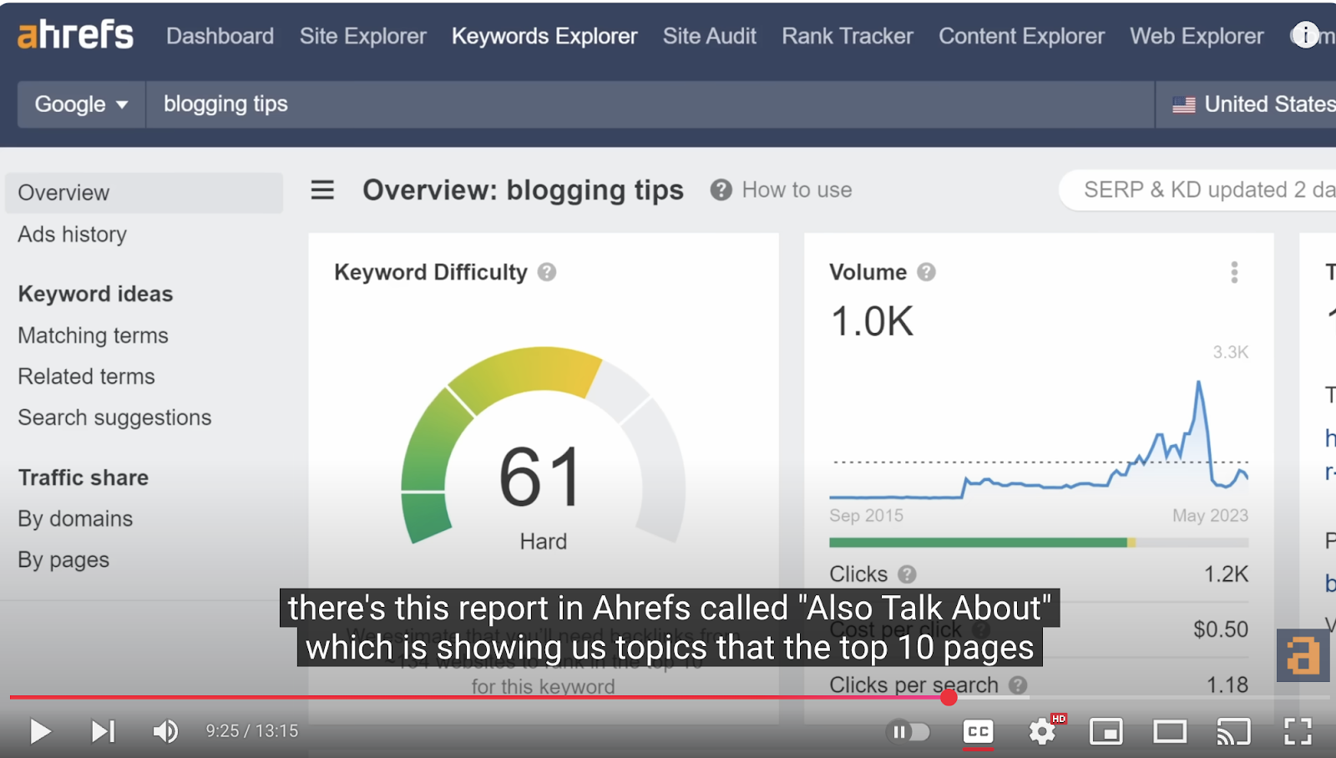Toggle the autoplay switch

[908, 732]
